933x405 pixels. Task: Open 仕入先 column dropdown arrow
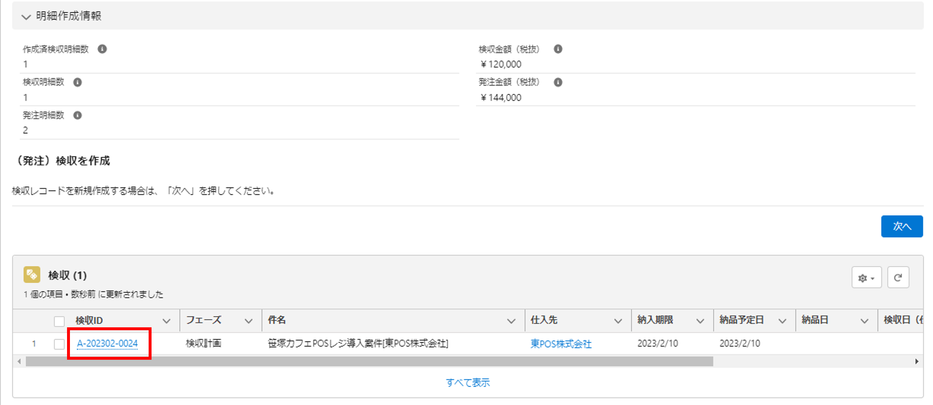[x=618, y=321]
